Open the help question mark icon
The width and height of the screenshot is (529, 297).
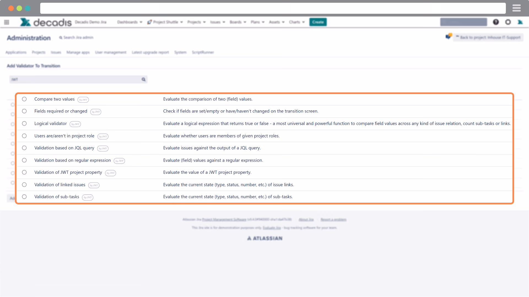(496, 22)
